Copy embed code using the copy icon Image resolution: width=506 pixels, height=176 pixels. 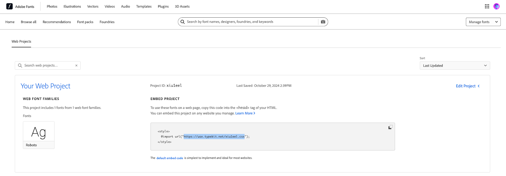click(x=391, y=127)
